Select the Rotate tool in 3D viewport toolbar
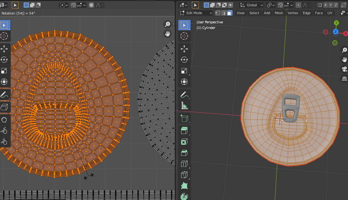The image size is (348, 200). tap(184, 60)
